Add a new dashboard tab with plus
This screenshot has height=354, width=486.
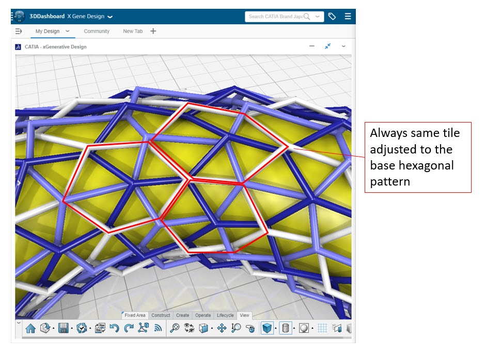coord(153,31)
